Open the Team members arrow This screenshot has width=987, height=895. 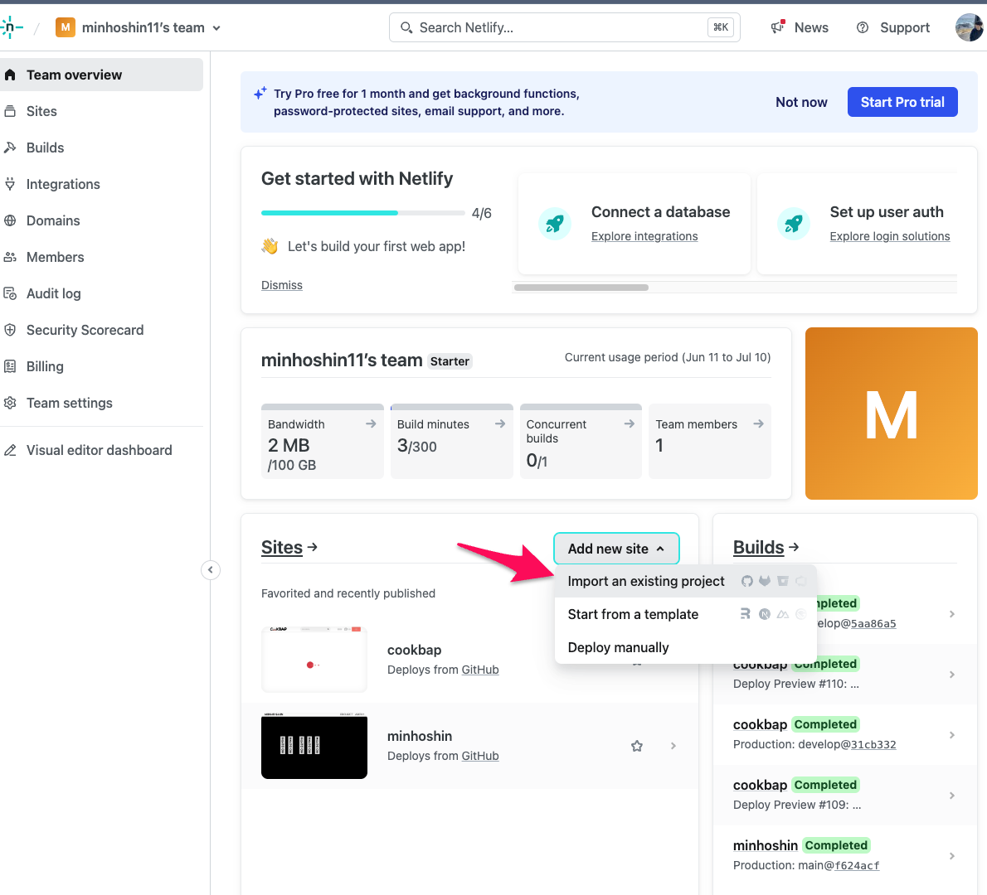point(758,424)
